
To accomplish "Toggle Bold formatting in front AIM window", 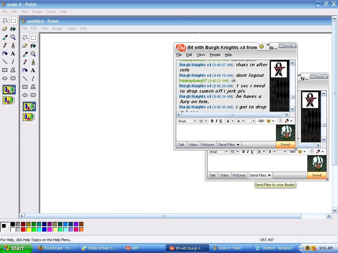I will point(212,121).
